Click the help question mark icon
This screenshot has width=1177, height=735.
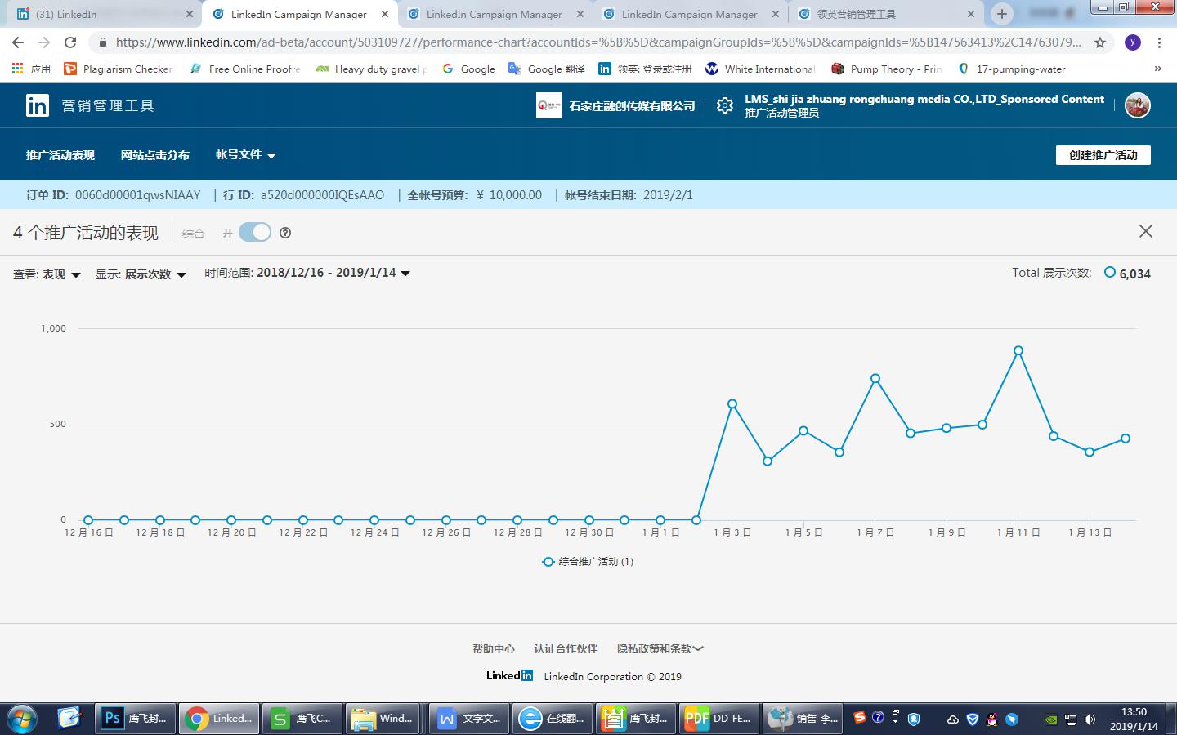(285, 233)
